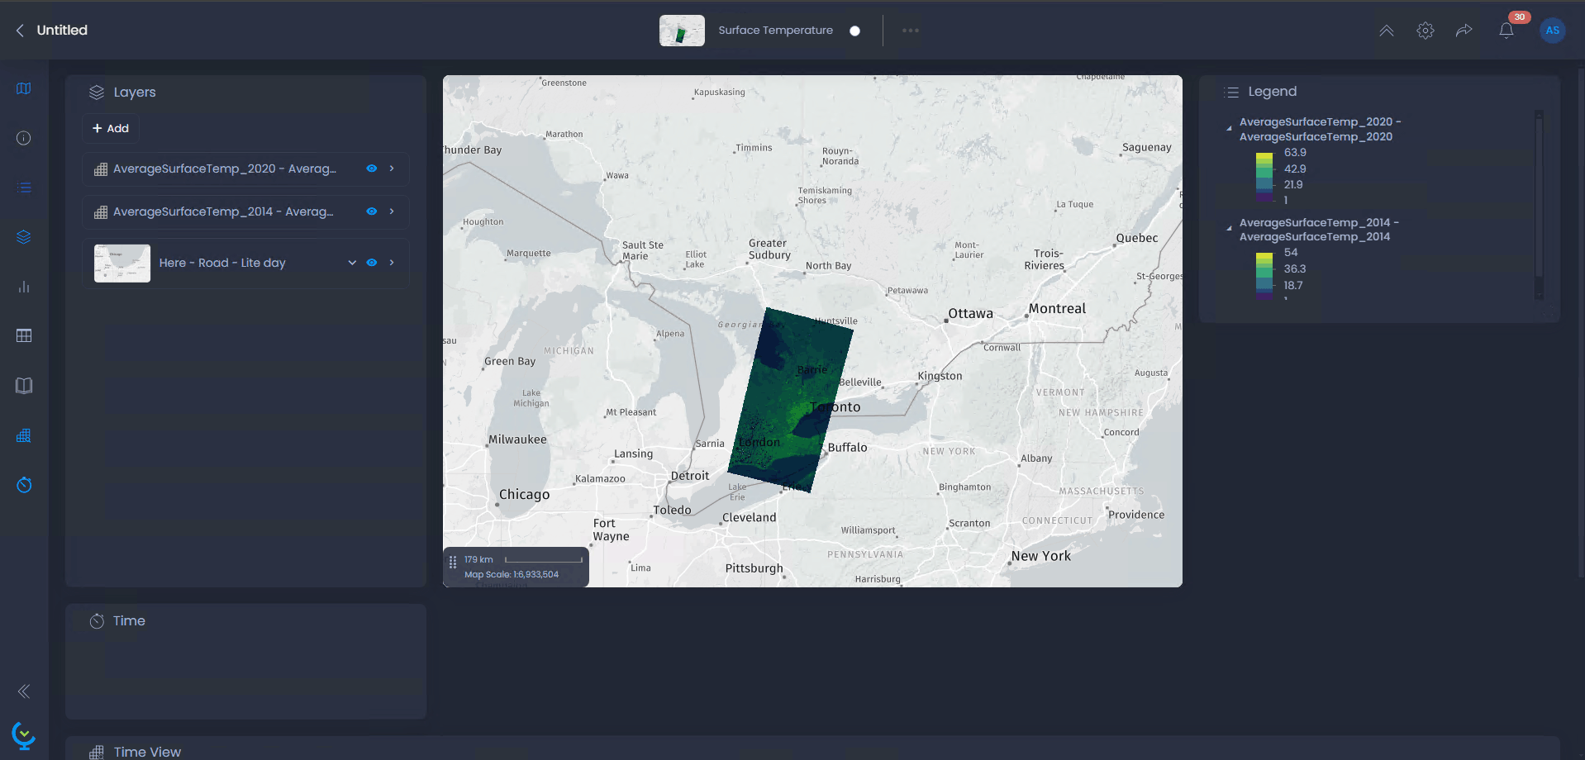This screenshot has height=760, width=1585.
Task: Open the layers stack icon in left sidebar
Action: 24,237
